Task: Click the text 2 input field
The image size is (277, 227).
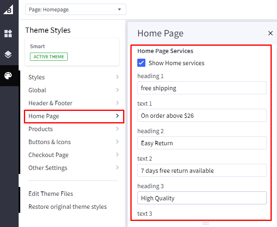Action: tap(202, 170)
